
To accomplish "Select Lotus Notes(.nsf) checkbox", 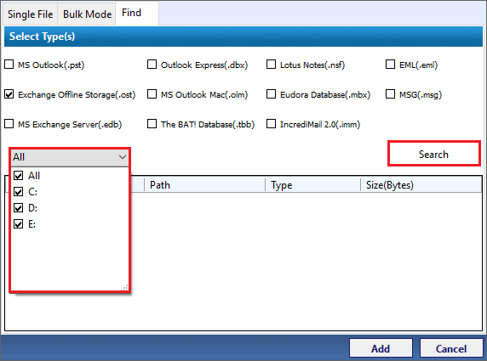I will coord(271,65).
